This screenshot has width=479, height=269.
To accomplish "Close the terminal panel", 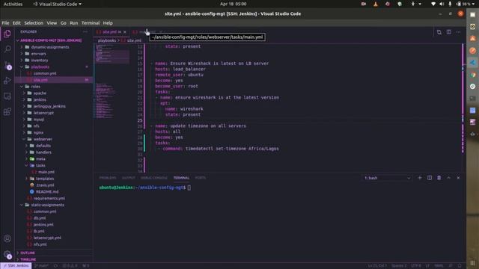I will pyautogui.click(x=458, y=178).
